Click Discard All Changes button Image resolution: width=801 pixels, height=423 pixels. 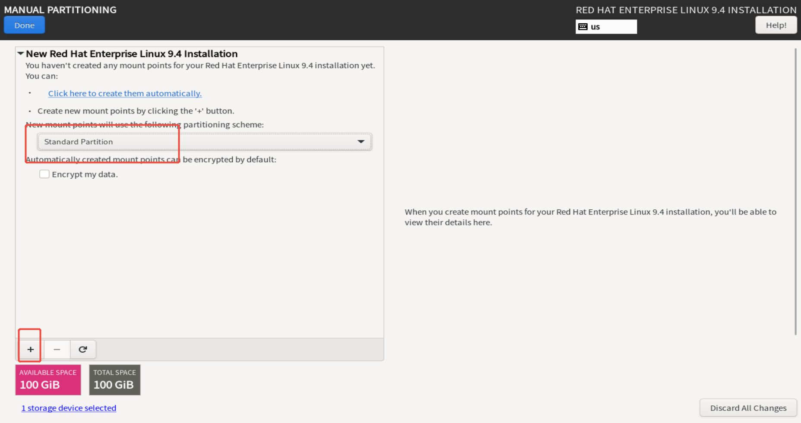click(x=748, y=408)
